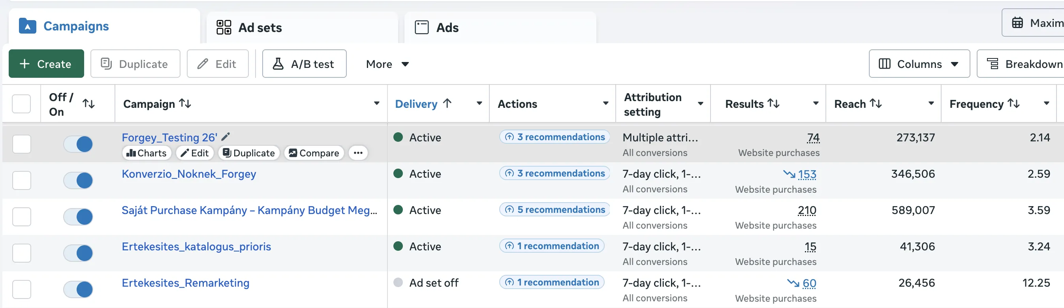Open the Ertekesites_katalogus_prioris campaign link
1064x308 pixels.
196,246
